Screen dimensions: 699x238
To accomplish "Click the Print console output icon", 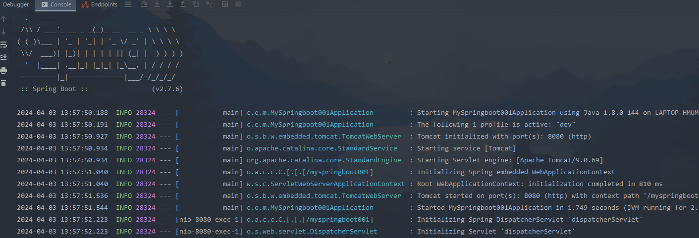I will click(x=3, y=70).
